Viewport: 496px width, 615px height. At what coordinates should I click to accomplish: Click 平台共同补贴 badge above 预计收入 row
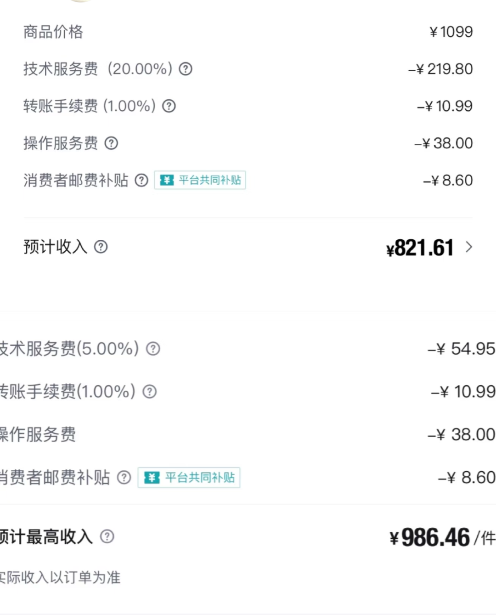pos(200,180)
